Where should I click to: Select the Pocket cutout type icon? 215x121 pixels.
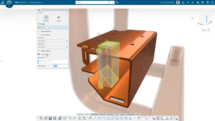[x=59, y=17]
